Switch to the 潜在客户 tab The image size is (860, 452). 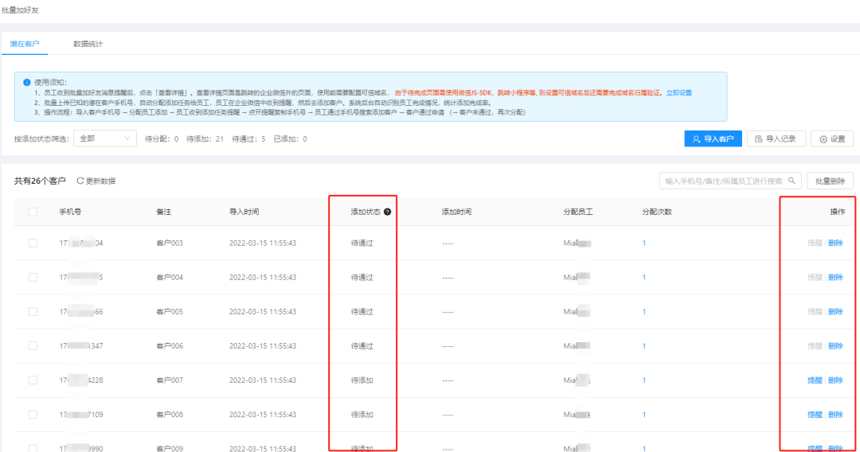pos(25,44)
